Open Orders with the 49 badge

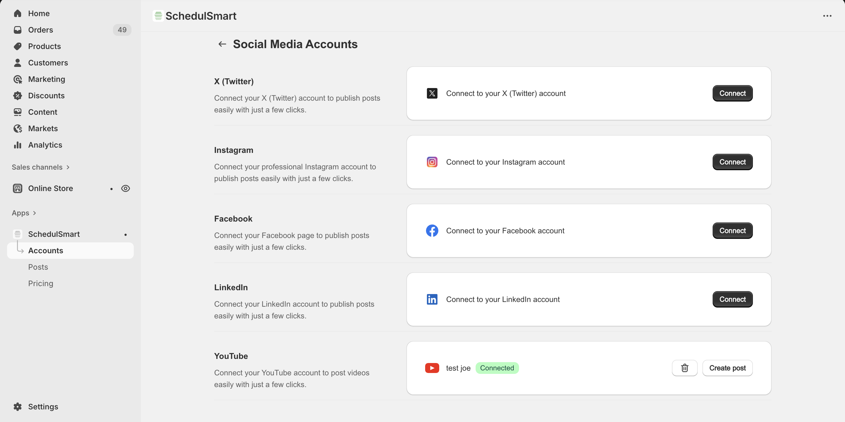click(x=41, y=30)
